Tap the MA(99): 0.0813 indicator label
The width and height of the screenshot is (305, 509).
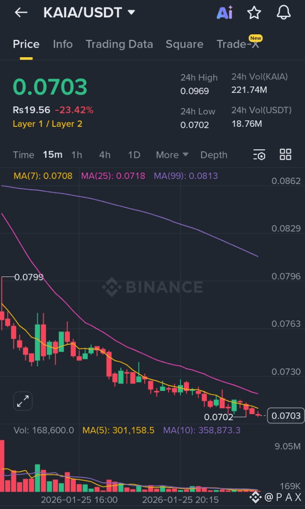[x=186, y=176]
